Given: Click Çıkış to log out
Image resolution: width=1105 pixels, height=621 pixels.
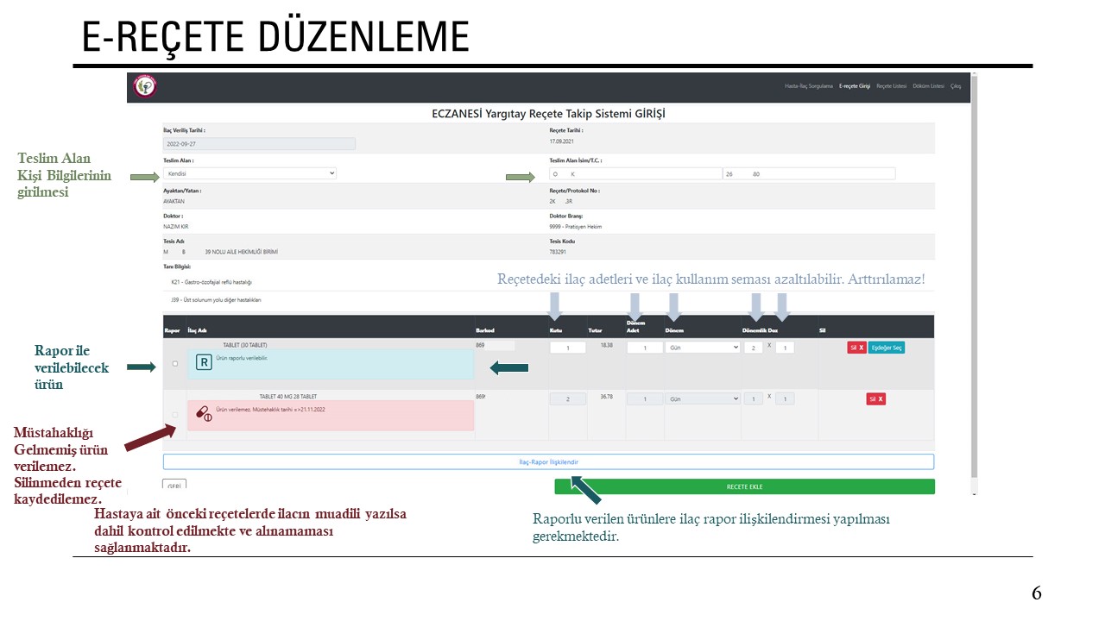Looking at the screenshot, I should pyautogui.click(x=956, y=86).
